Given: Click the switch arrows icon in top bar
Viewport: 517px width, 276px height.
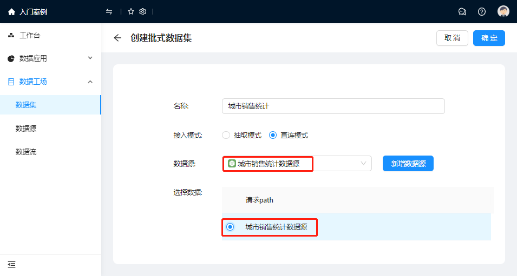Looking at the screenshot, I should tap(109, 12).
